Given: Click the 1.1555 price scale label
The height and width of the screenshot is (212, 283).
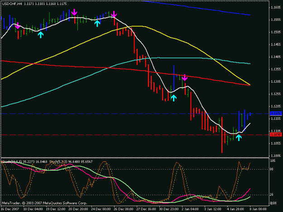Looking at the screenshot, I should click(276, 20).
